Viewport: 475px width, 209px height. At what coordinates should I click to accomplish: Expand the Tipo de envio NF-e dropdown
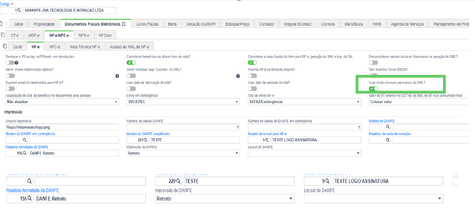(x=304, y=102)
